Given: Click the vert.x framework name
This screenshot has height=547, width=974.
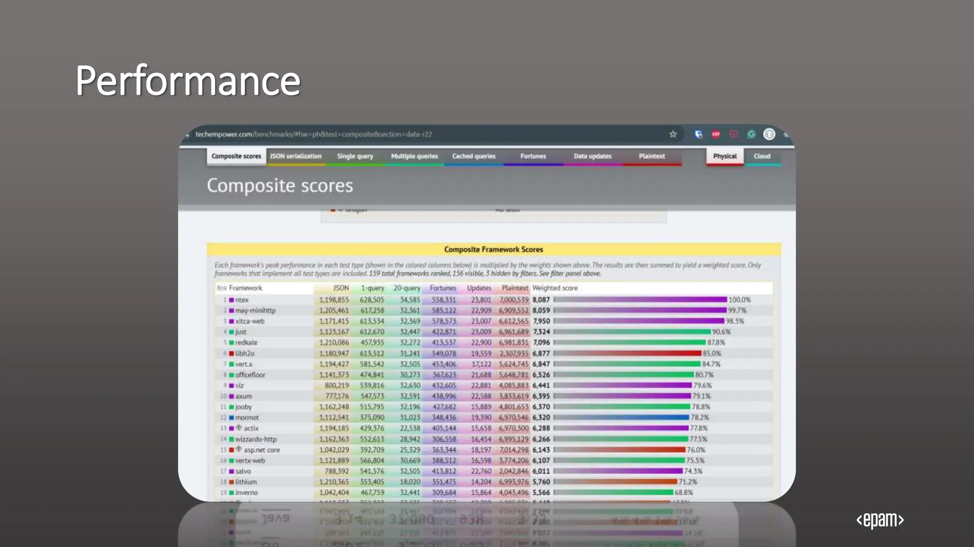Looking at the screenshot, I should (x=243, y=364).
